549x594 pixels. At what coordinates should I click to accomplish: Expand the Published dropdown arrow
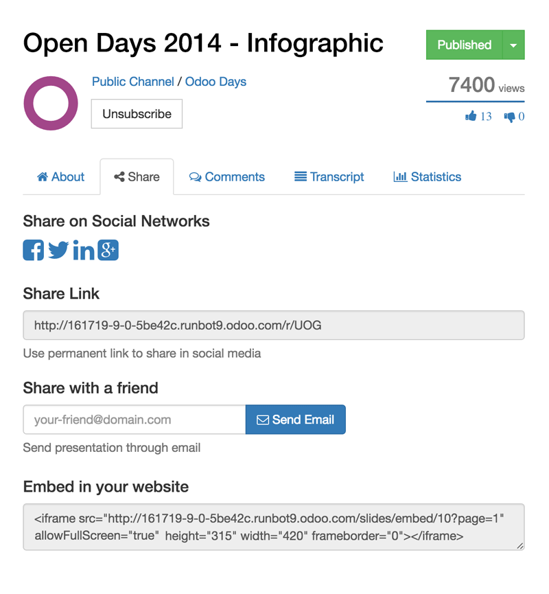tap(513, 45)
